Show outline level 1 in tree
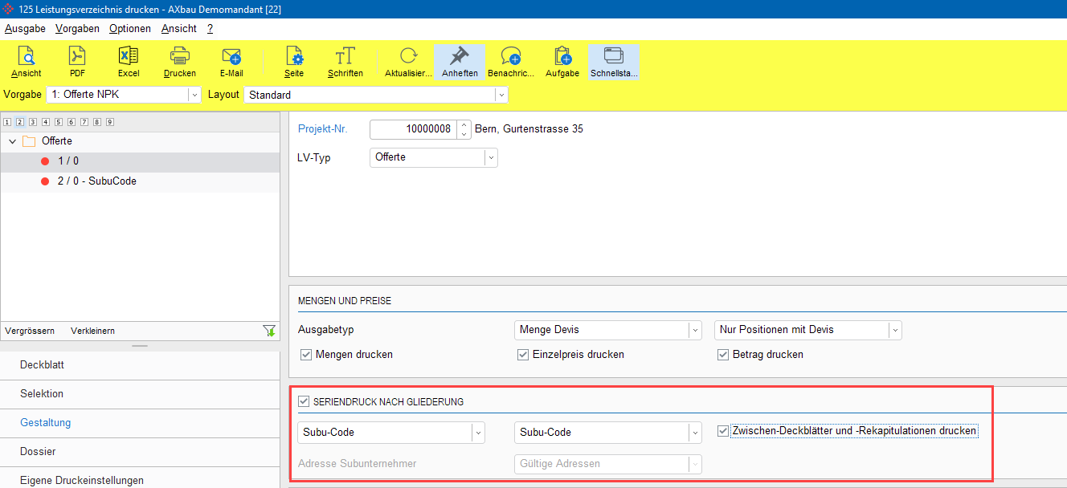 pyautogui.click(x=7, y=122)
